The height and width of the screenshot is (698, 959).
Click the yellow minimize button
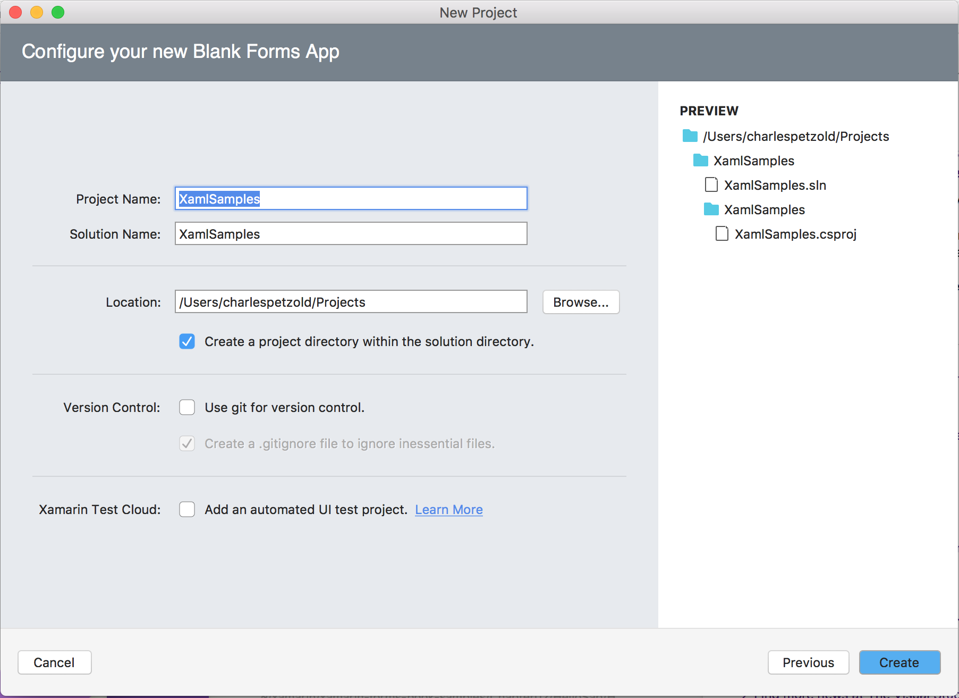click(37, 12)
